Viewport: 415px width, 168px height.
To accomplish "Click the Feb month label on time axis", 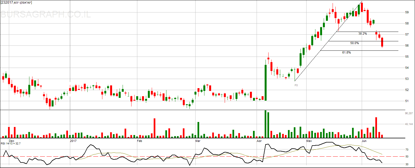I will click(140, 141).
